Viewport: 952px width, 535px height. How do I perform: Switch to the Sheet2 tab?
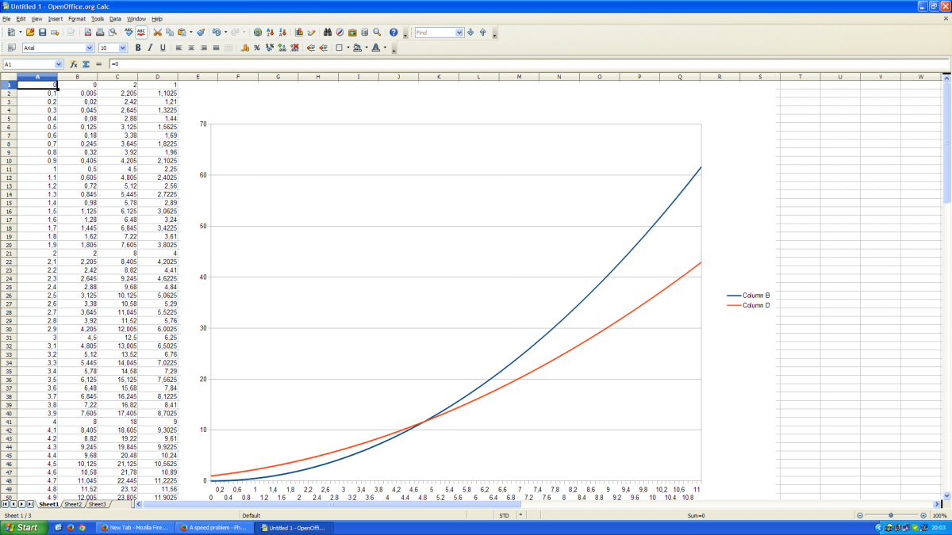point(73,504)
